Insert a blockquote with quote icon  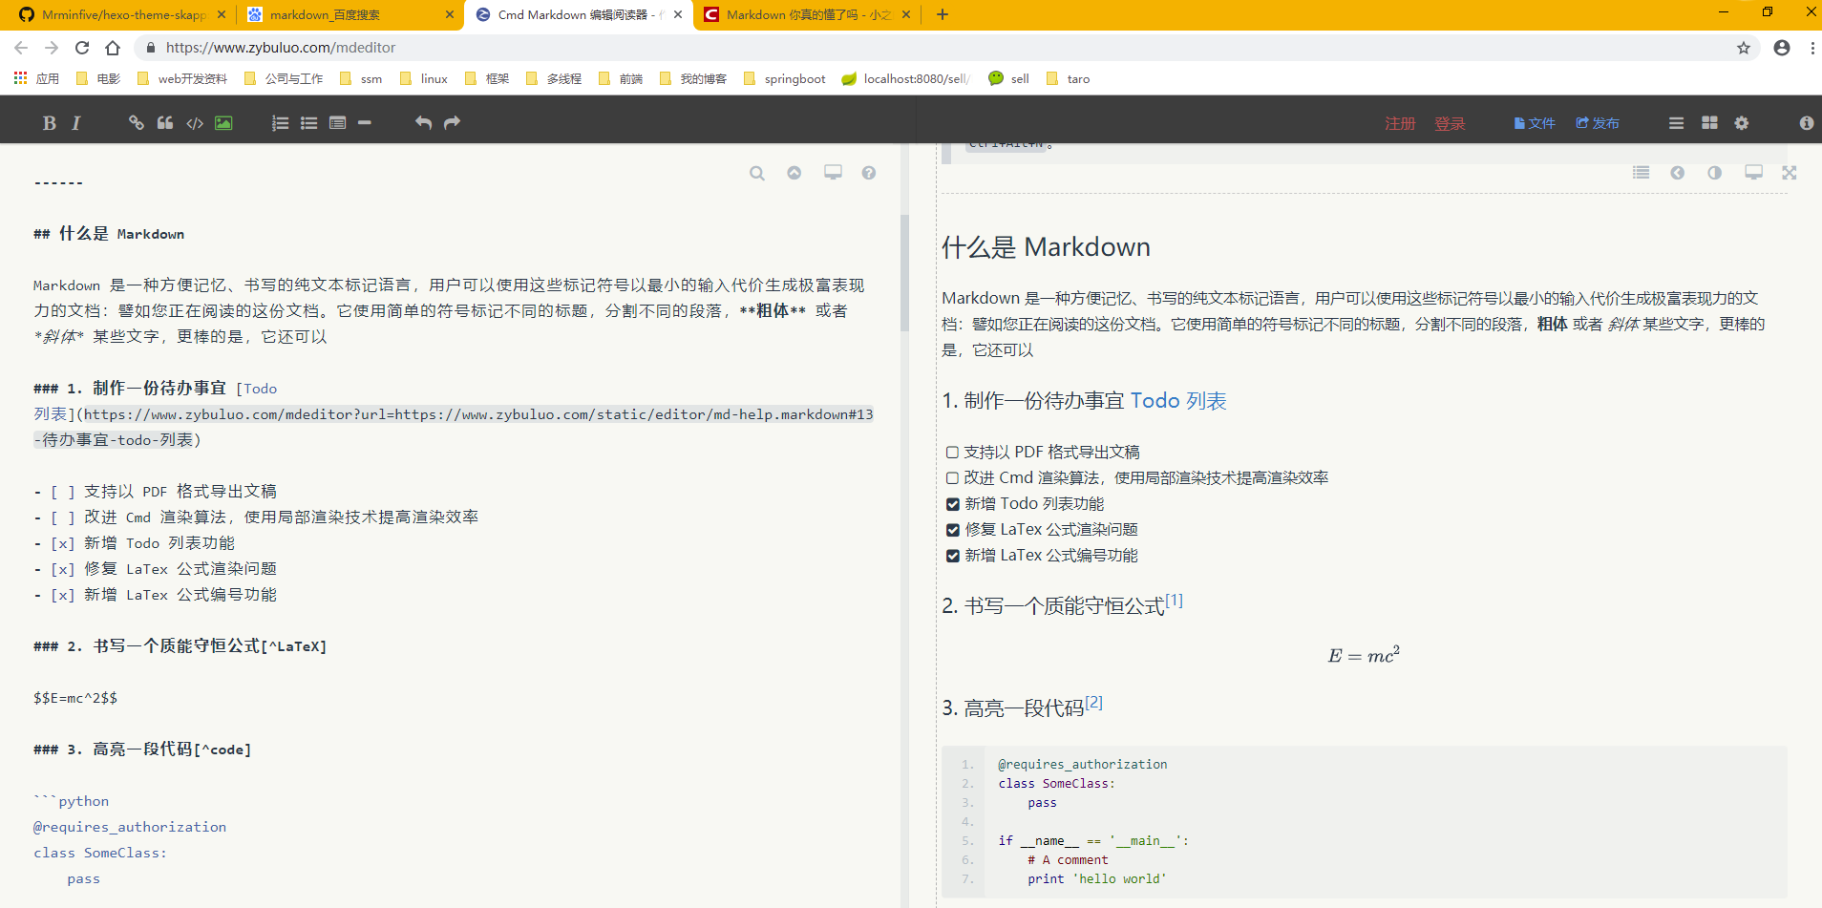pyautogui.click(x=165, y=123)
